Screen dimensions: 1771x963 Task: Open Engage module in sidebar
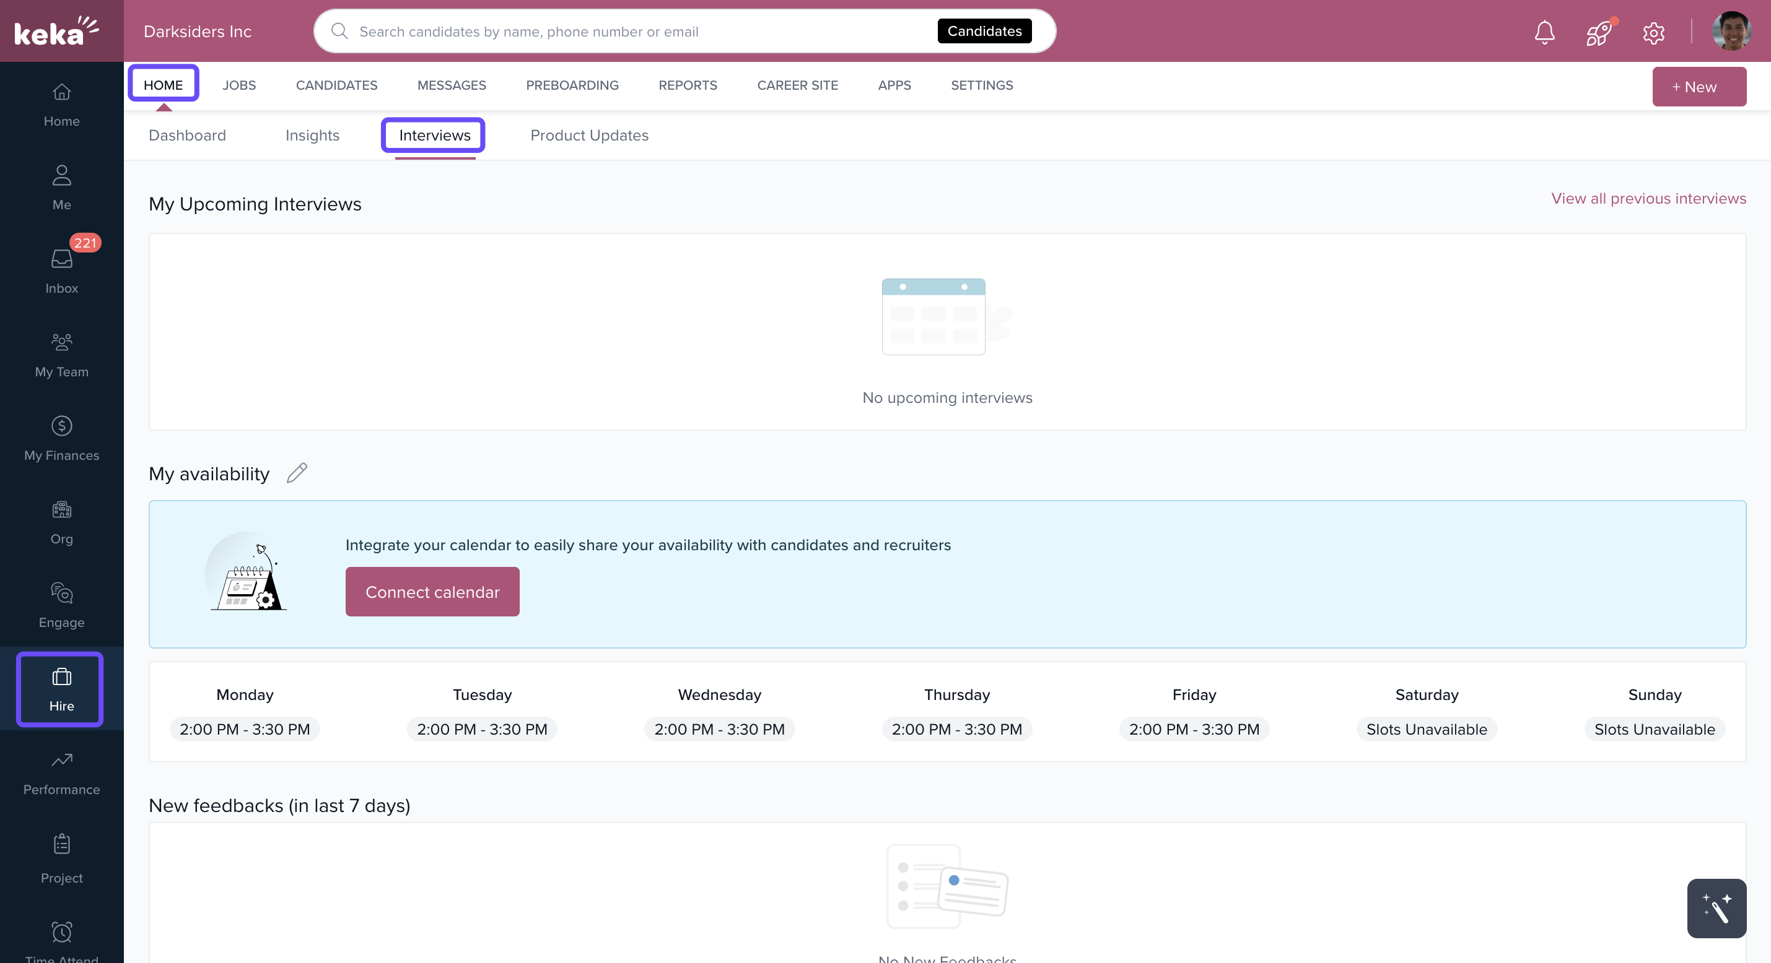pos(61,605)
